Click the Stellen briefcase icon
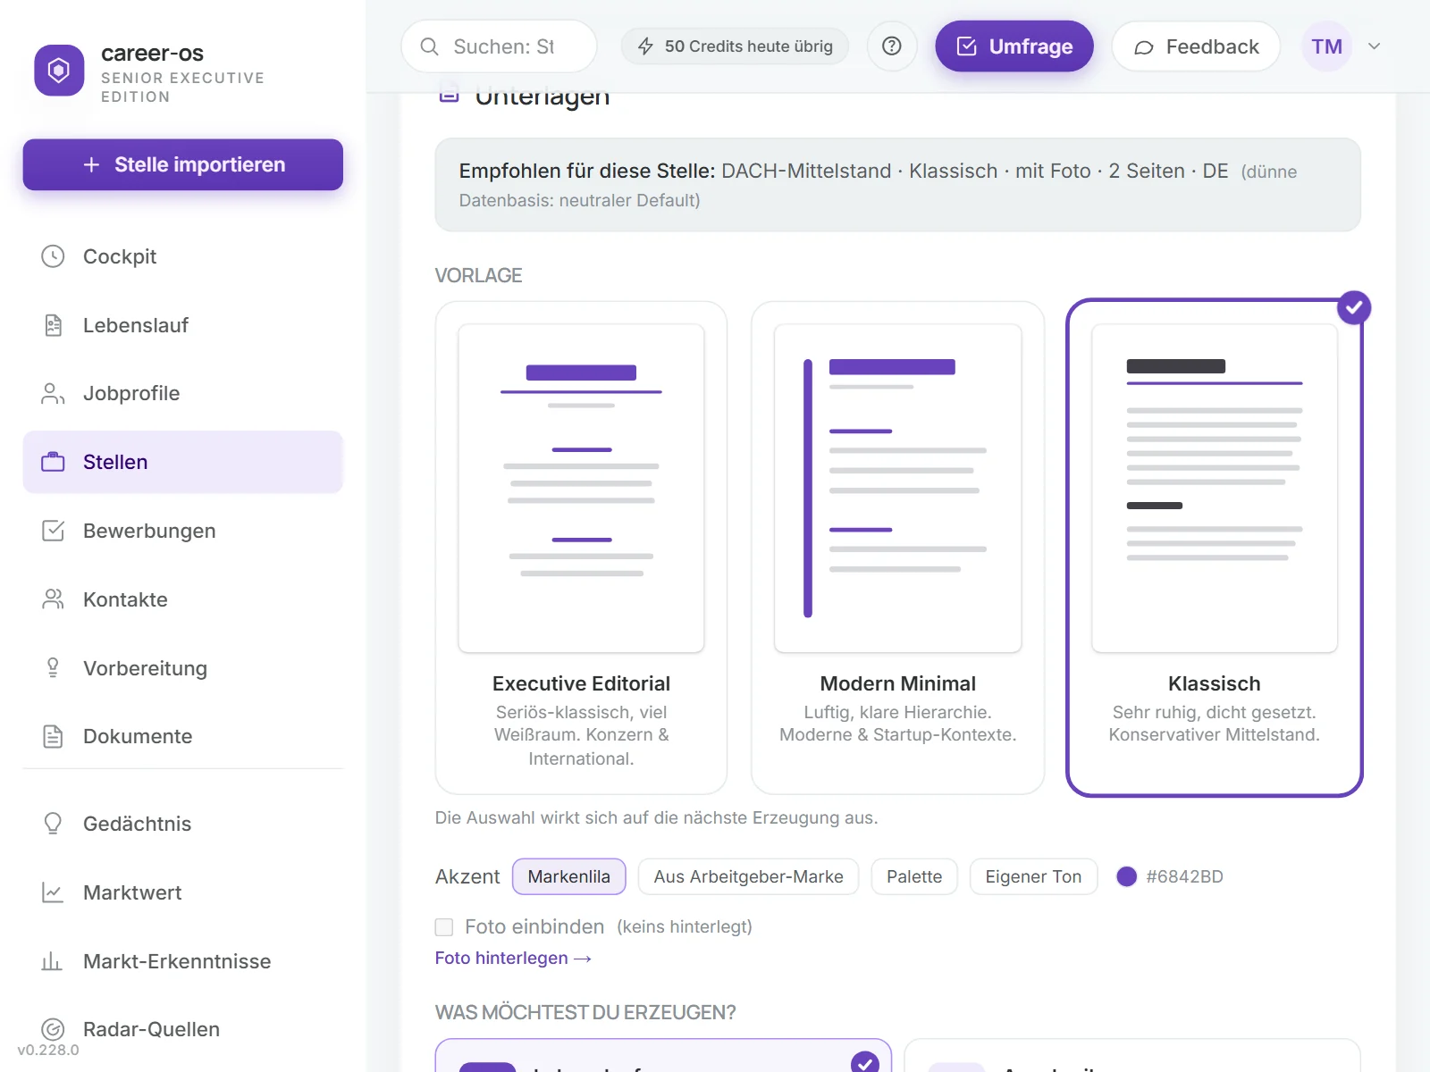The width and height of the screenshot is (1430, 1072). (x=53, y=462)
